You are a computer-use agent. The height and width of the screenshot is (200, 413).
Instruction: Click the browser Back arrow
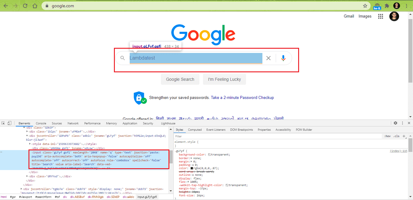tap(6, 6)
